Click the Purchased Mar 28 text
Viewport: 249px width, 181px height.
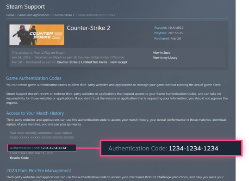point(168,38)
